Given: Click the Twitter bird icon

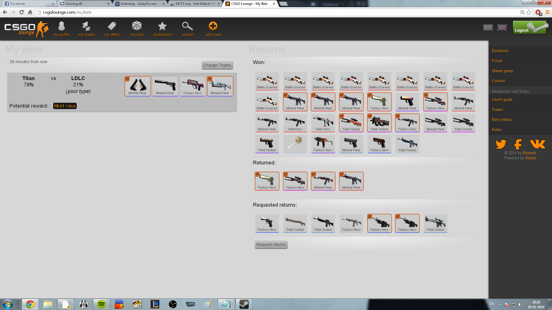Looking at the screenshot, I should 501,144.
